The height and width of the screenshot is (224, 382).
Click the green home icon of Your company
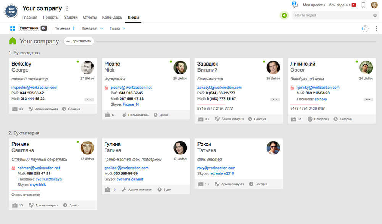coord(13,41)
